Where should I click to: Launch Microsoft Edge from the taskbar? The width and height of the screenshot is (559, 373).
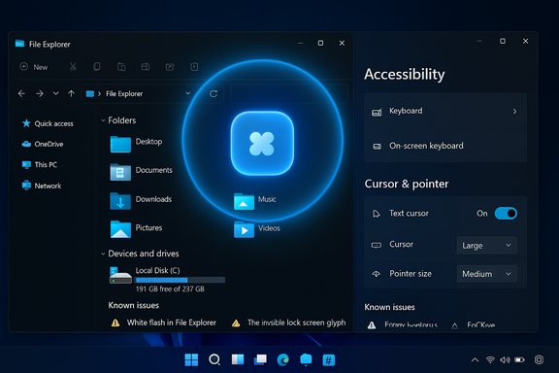pyautogui.click(x=283, y=359)
